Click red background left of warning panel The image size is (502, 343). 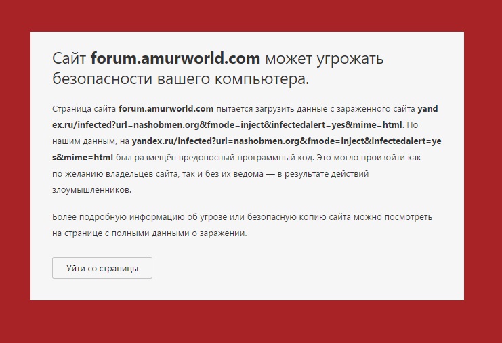tap(15, 169)
